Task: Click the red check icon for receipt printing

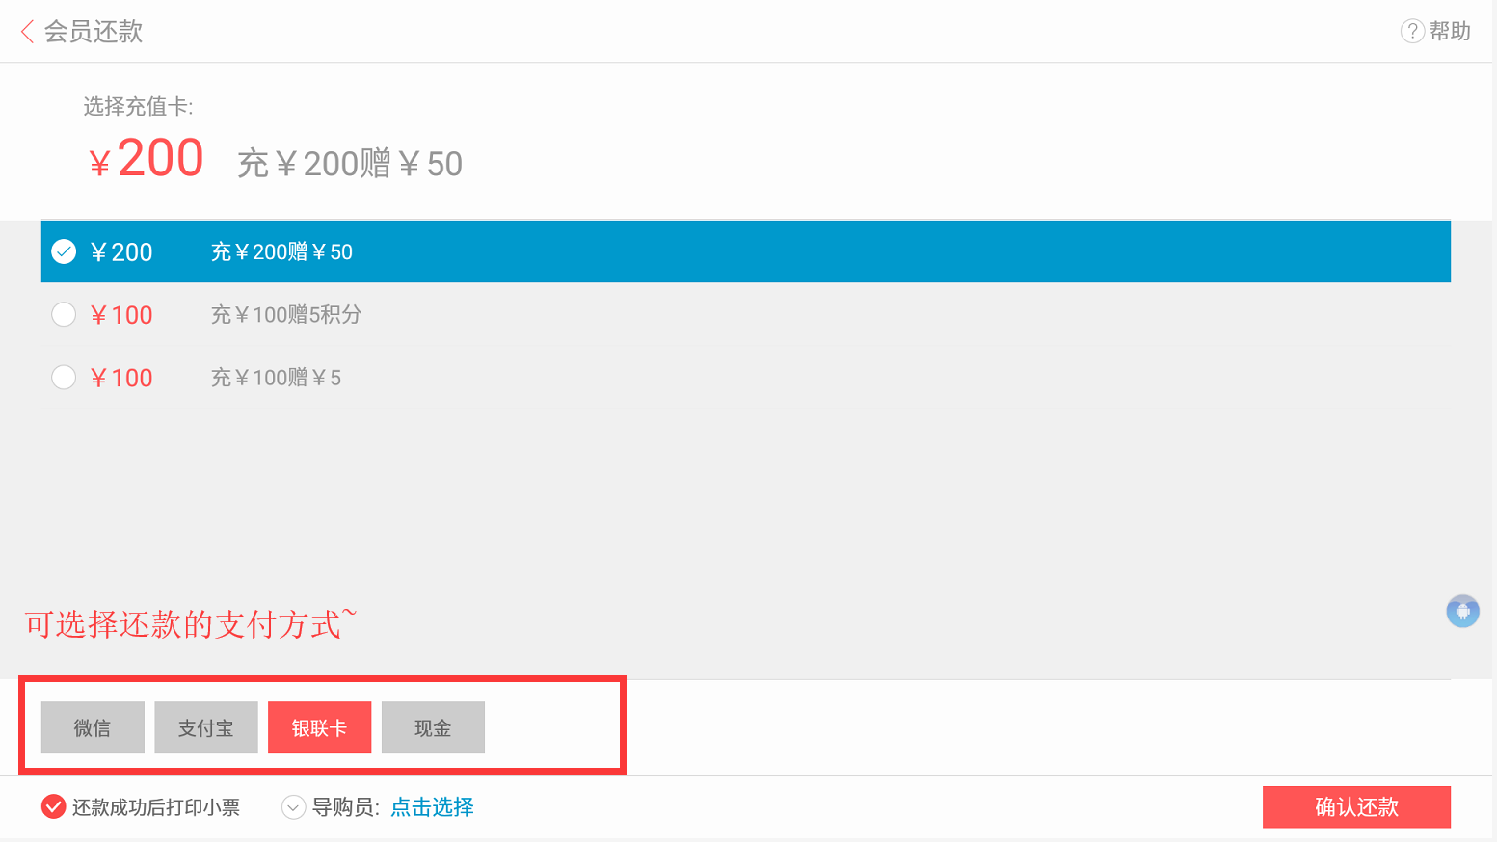Action: [53, 806]
